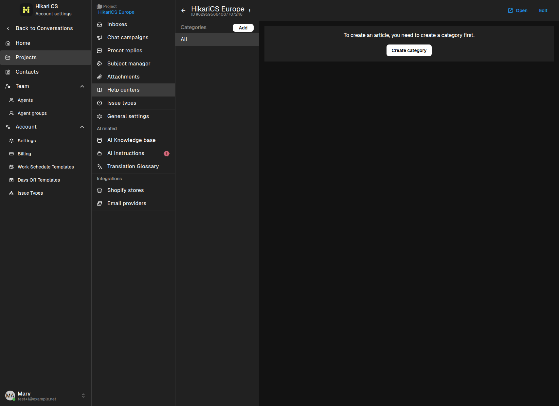This screenshot has height=406, width=559.
Task: Click the Add category button
Action: [x=243, y=28]
